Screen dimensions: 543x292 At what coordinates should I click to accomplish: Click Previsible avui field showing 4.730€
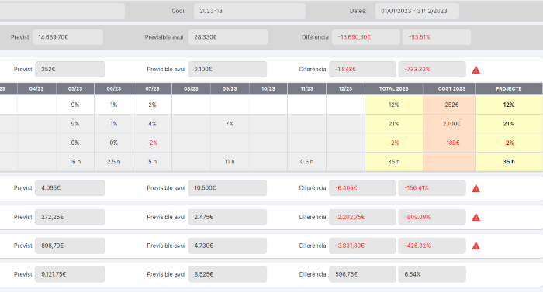point(227,246)
